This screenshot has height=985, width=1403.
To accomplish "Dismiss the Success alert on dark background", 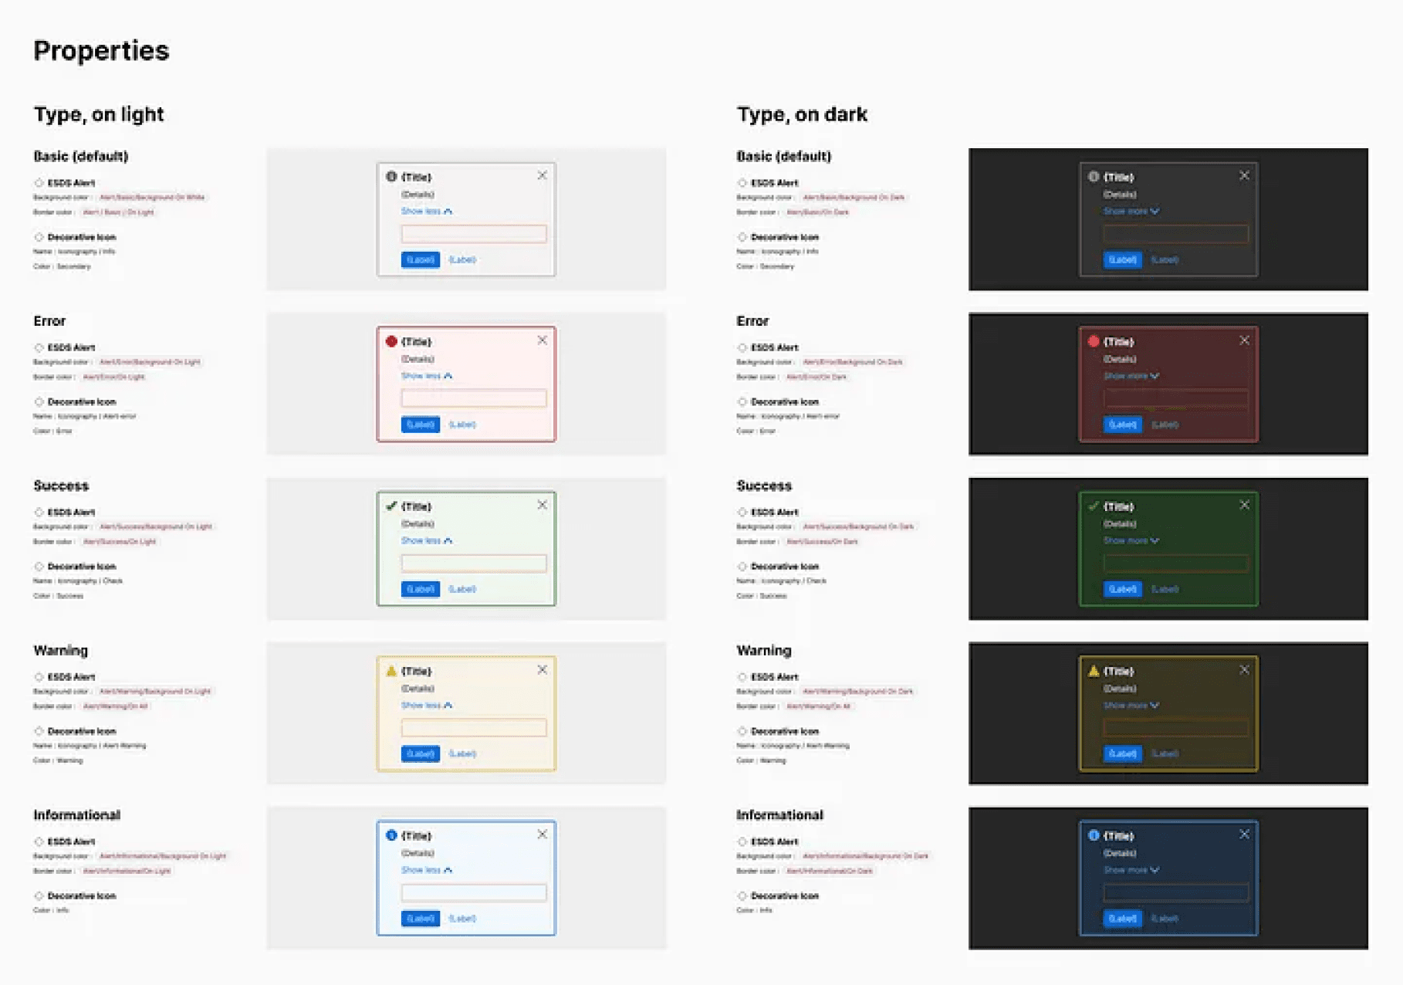I will point(1244,505).
